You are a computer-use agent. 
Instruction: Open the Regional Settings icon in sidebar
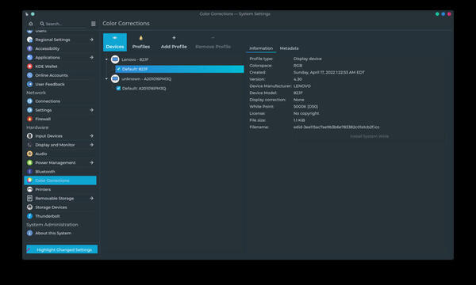(30, 40)
